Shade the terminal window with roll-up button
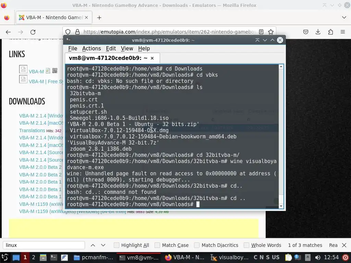351x263 pixels. (x=257, y=40)
